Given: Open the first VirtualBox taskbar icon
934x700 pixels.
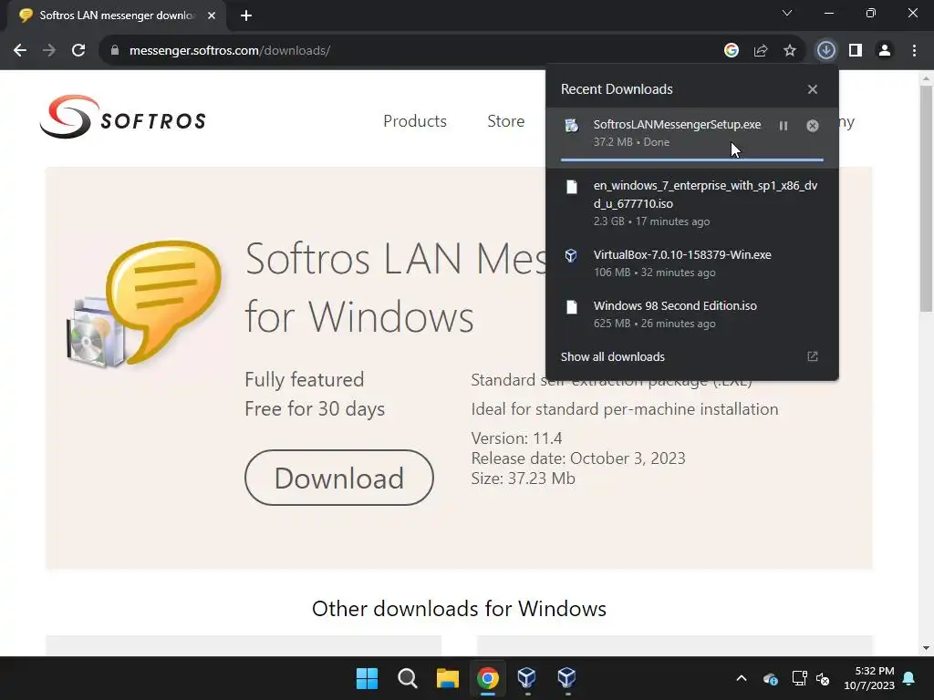Looking at the screenshot, I should coord(527,678).
